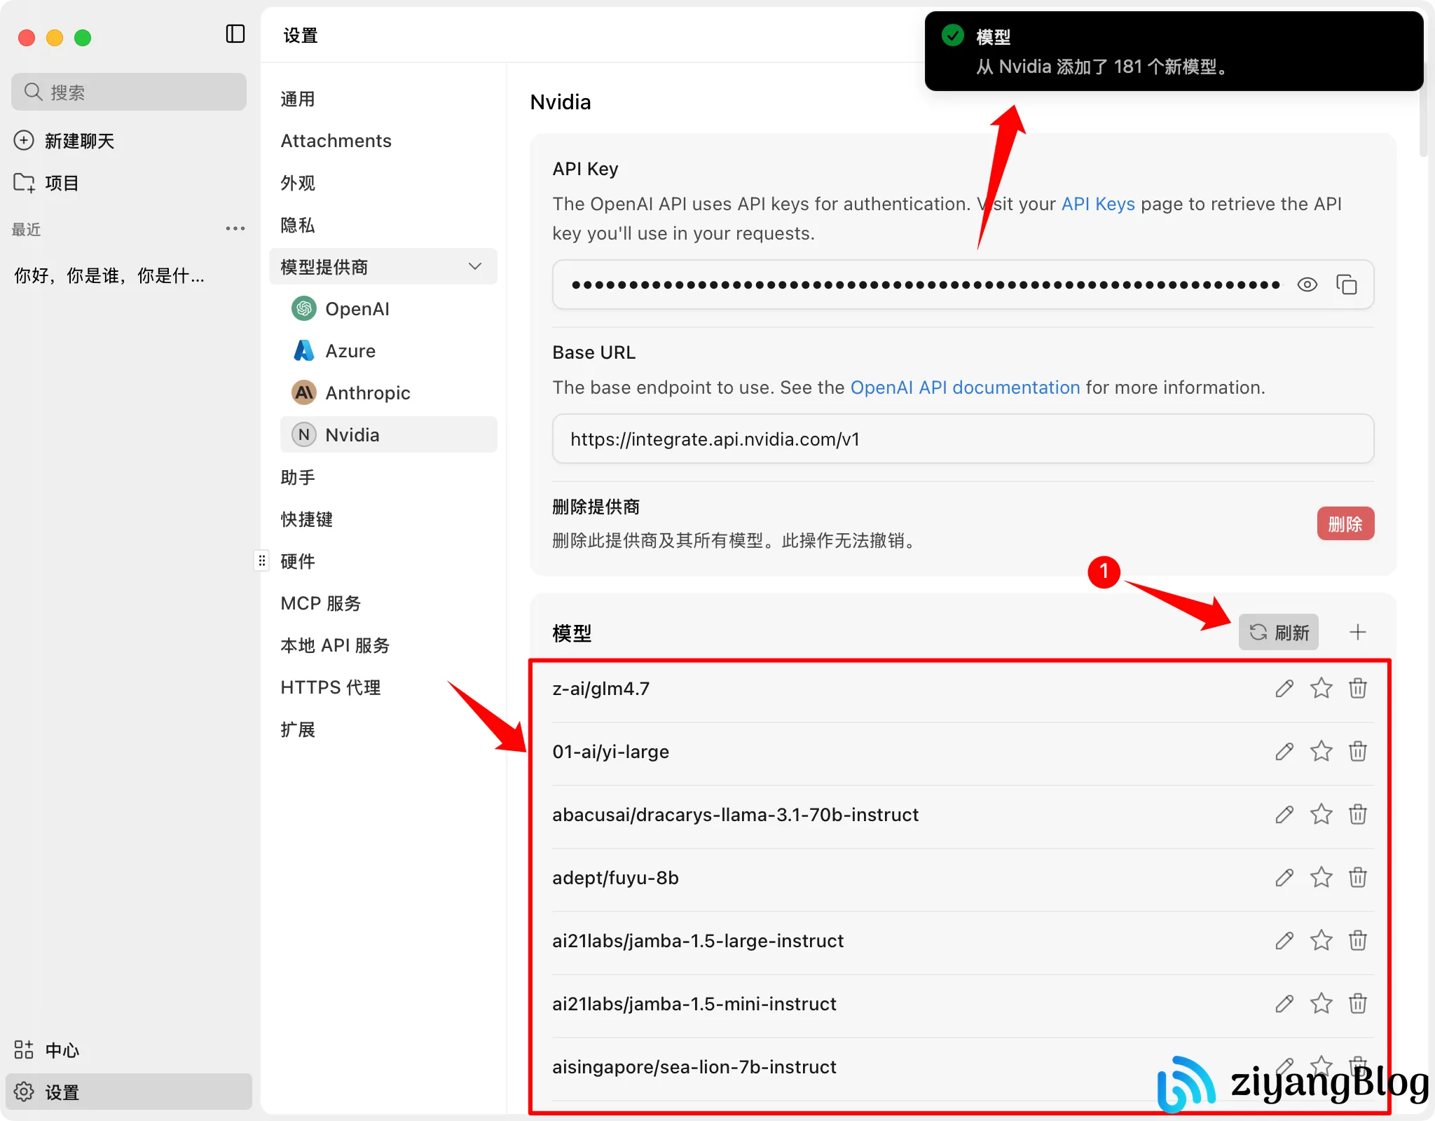Star the ai21labs/jamba-1.5-large-instruct model
This screenshot has height=1121, width=1435.
(1321, 940)
